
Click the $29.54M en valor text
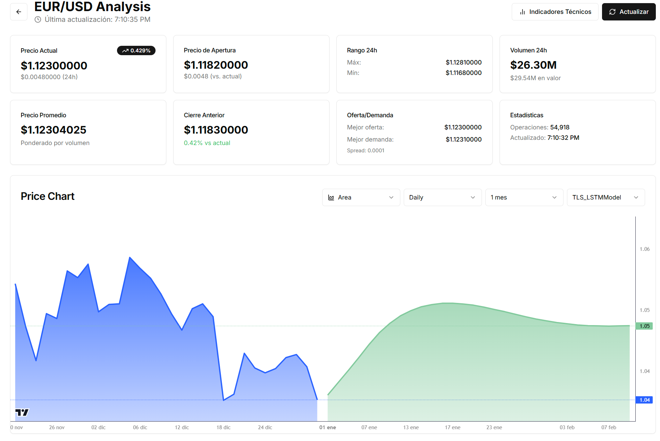click(535, 78)
